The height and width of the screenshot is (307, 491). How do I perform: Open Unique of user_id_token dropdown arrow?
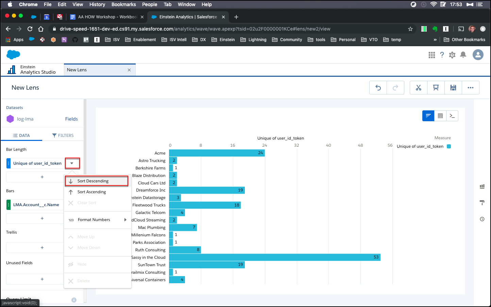(x=72, y=163)
